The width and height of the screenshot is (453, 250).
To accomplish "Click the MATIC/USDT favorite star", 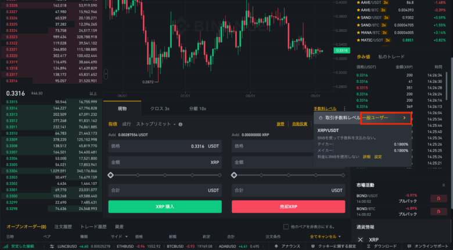I will point(358,40).
